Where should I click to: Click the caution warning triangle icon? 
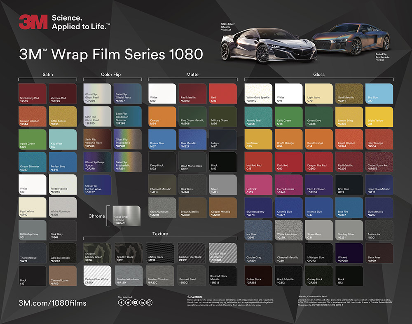point(188,297)
